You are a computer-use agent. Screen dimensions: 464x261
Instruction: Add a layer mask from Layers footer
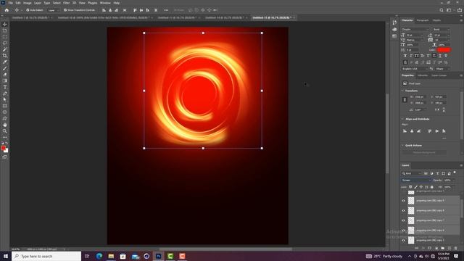pos(430,248)
